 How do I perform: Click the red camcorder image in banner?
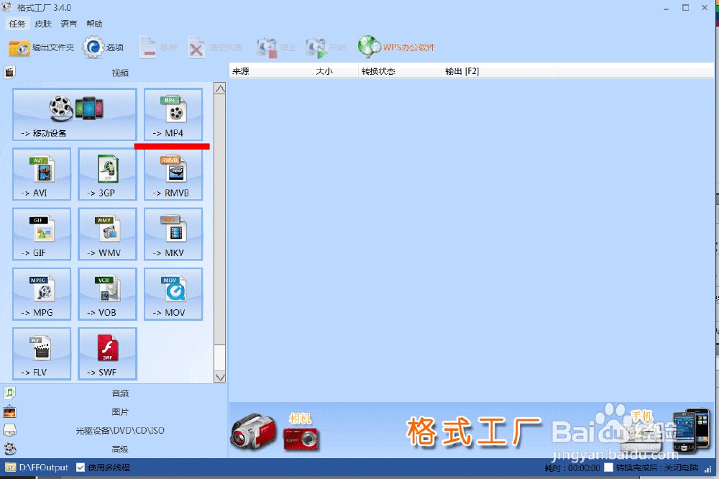(254, 430)
